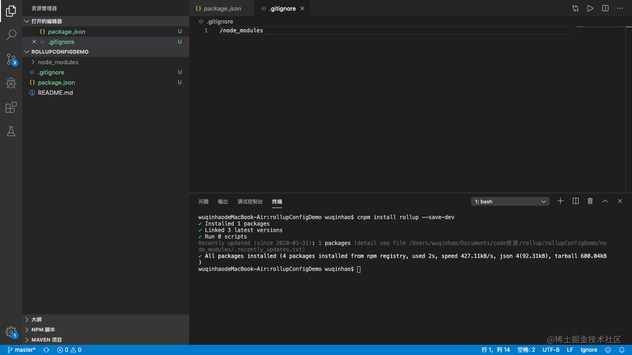Close the .gitignore editor tab

click(303, 8)
